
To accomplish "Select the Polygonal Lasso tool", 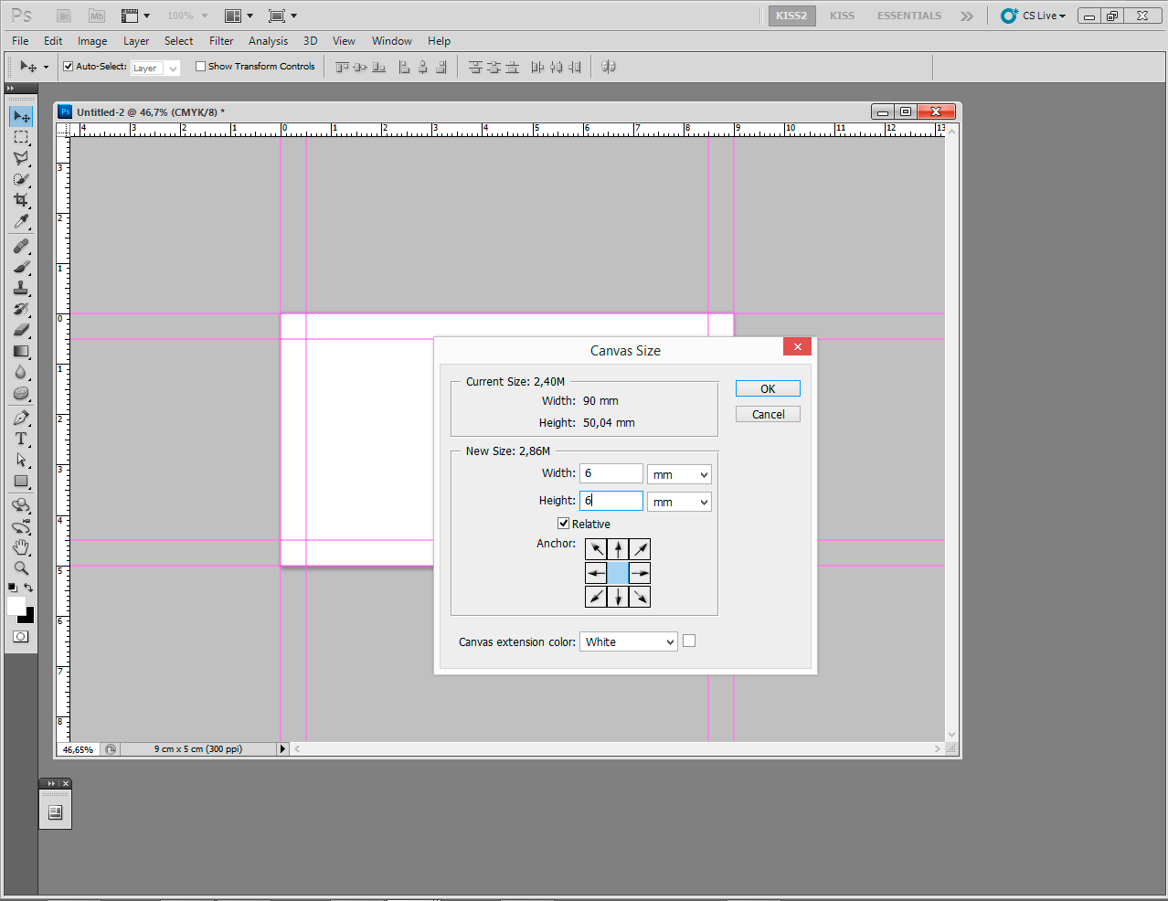I will click(x=21, y=158).
